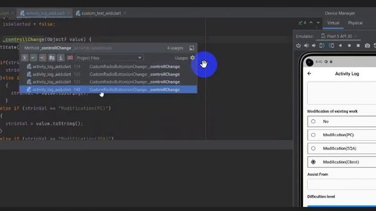Go to usage at line 123

tap(108, 74)
